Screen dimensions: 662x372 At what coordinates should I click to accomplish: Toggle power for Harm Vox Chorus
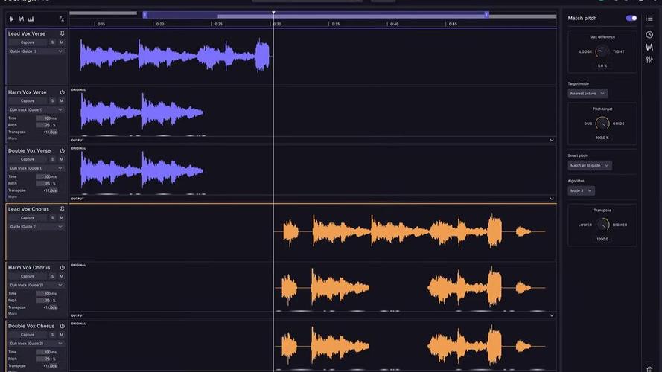tap(62, 267)
